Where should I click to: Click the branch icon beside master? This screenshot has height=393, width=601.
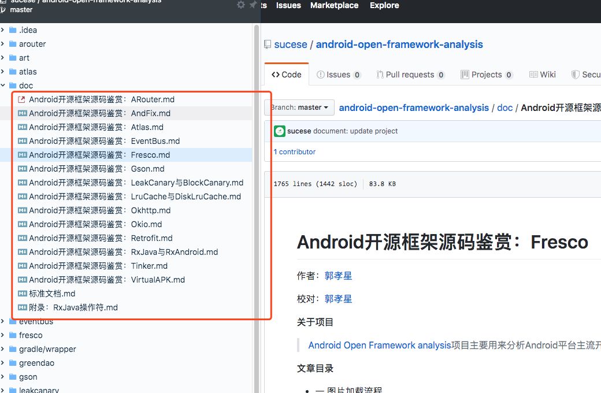click(x=3, y=10)
